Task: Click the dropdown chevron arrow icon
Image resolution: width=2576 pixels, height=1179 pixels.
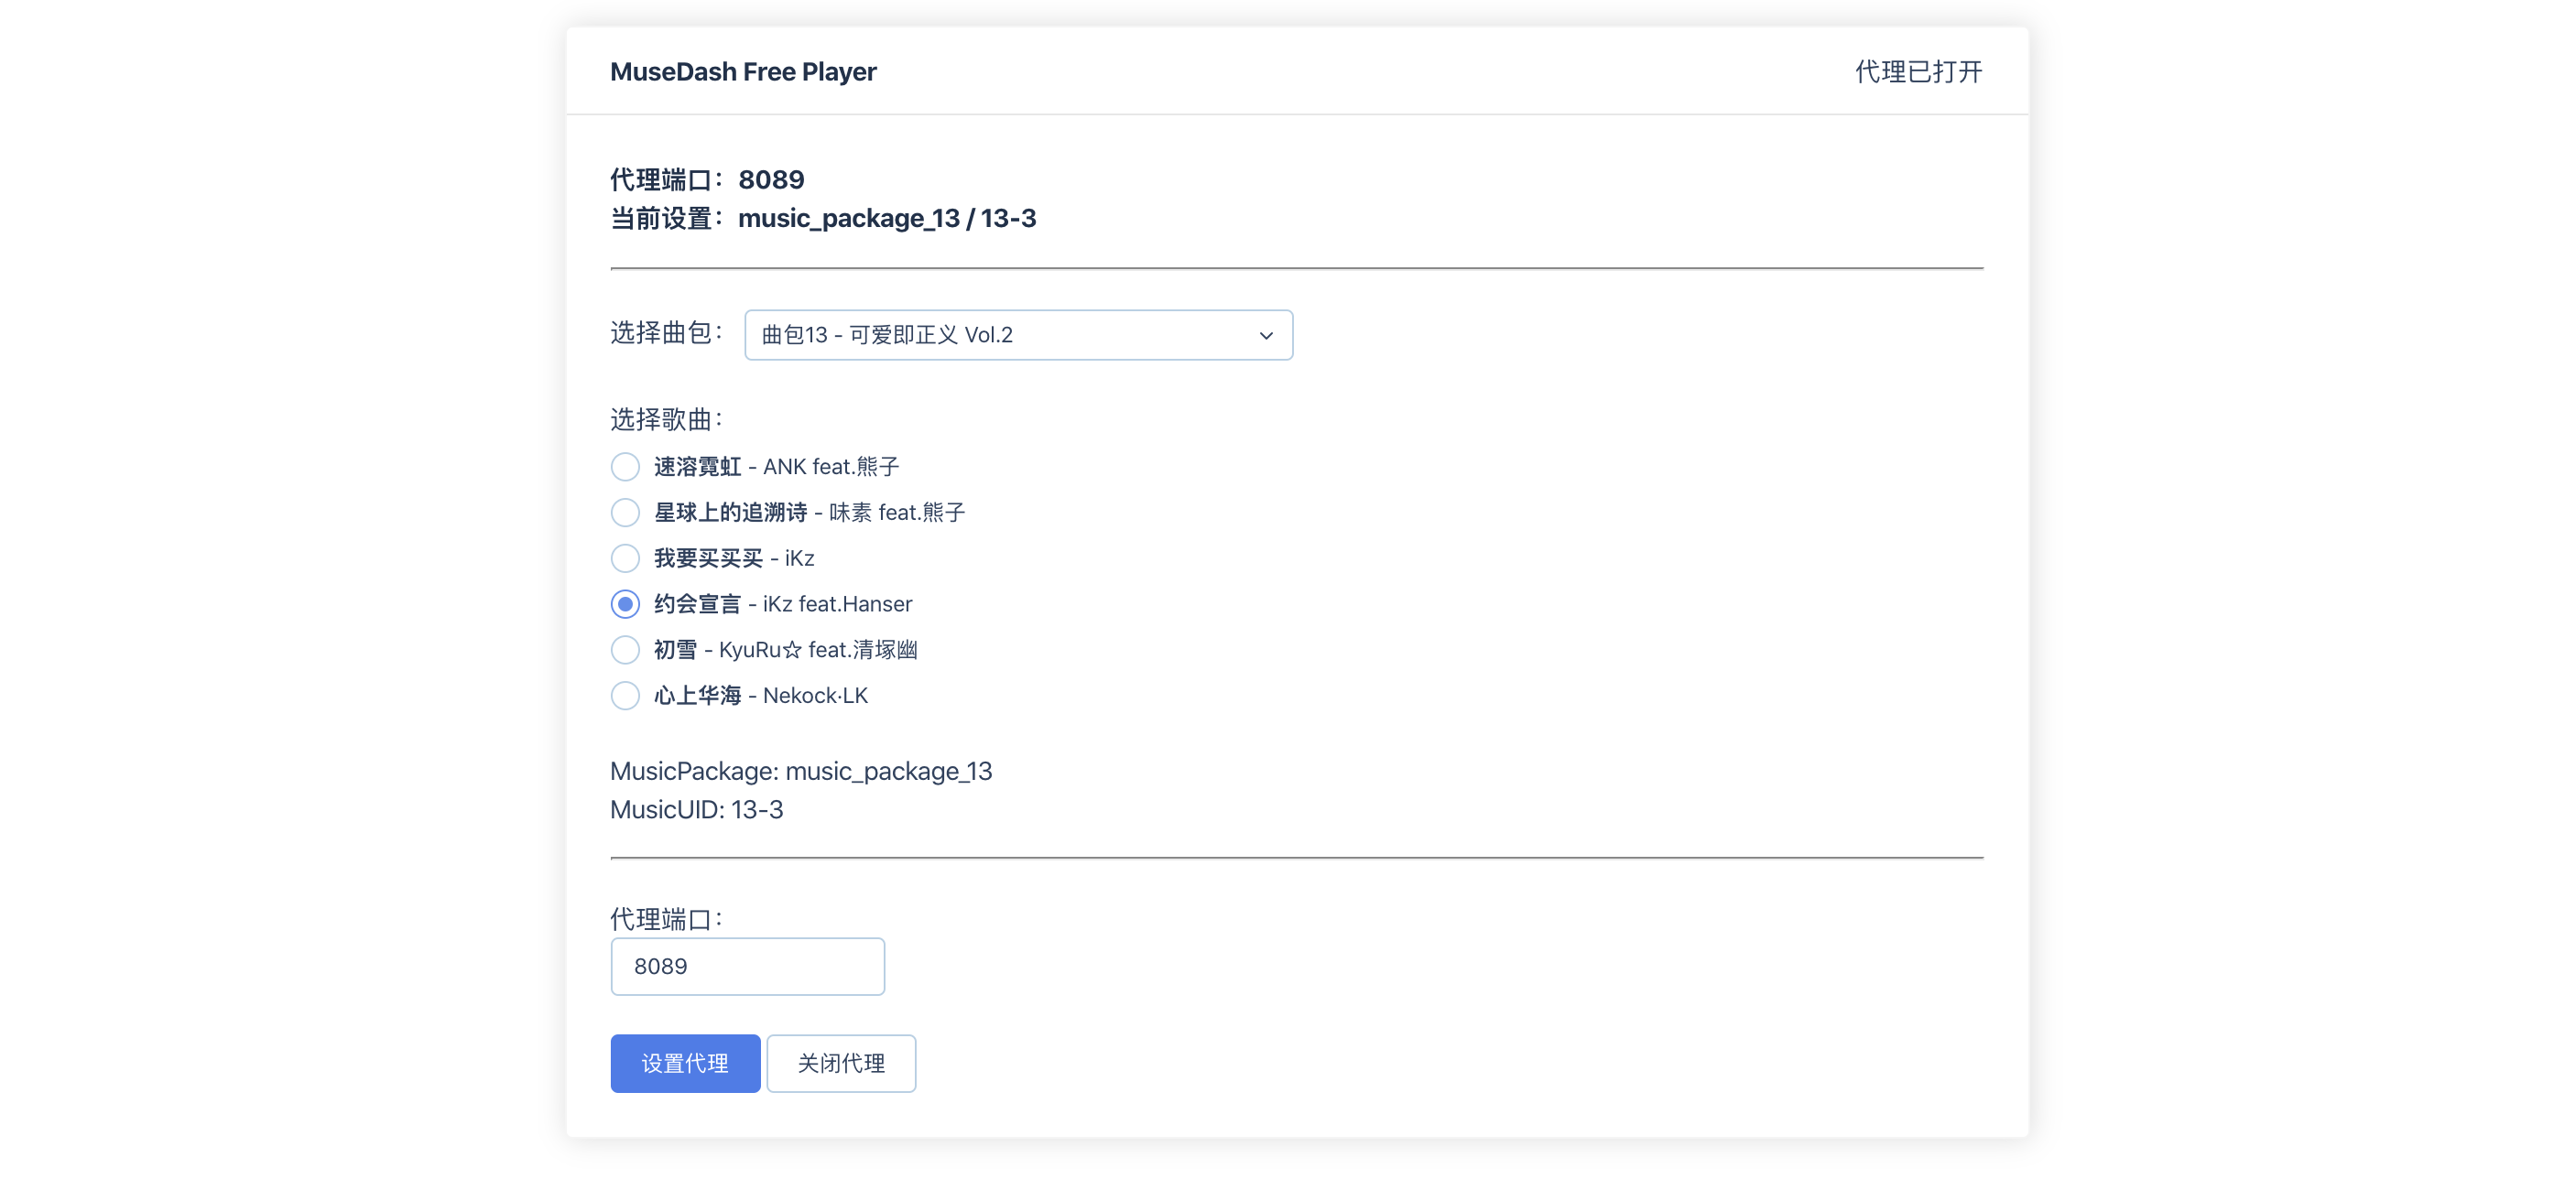Action: [x=1266, y=335]
